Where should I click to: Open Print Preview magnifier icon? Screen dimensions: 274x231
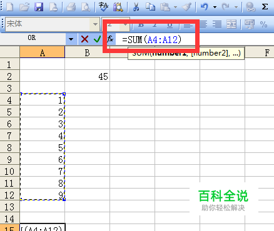86,7
